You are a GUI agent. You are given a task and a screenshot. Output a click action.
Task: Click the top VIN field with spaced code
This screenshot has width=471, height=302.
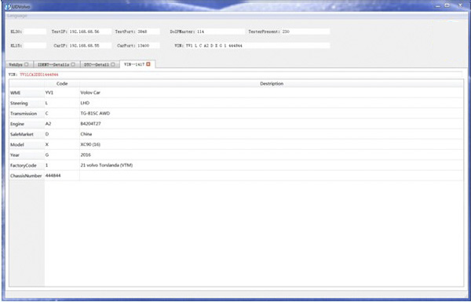click(x=257, y=45)
